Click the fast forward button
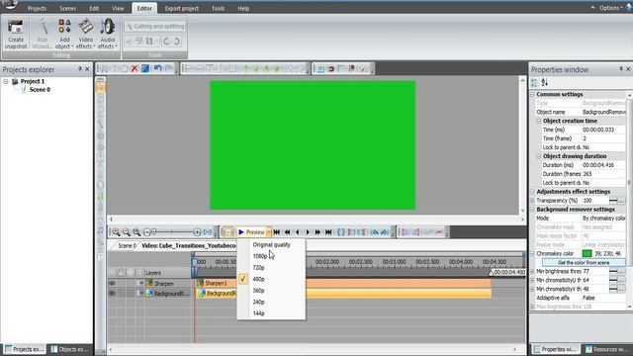The image size is (633, 356). coord(318,232)
